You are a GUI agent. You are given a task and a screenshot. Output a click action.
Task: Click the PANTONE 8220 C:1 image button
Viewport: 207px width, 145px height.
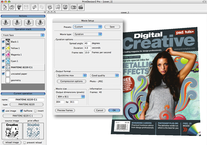coord(23,116)
